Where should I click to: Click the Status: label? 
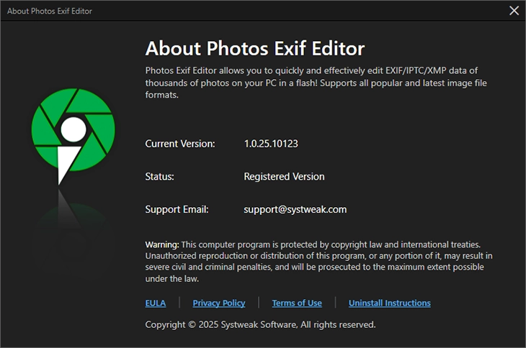coord(160,176)
